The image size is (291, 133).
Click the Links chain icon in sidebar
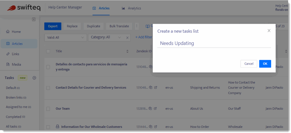coord(8,54)
